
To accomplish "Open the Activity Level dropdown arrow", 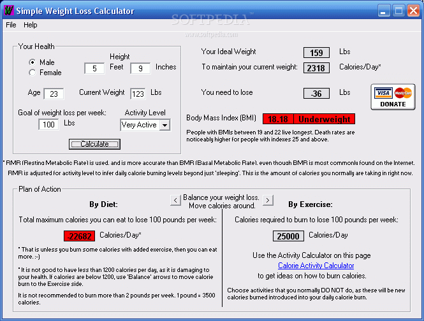I will (x=164, y=125).
